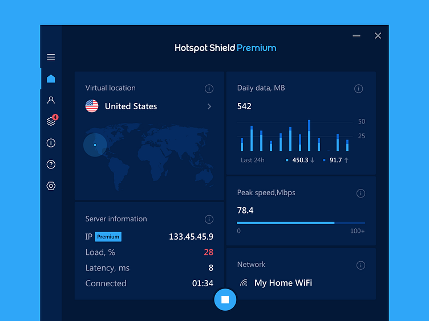Open the Account profile sidebar icon
The height and width of the screenshot is (321, 429).
click(x=51, y=100)
